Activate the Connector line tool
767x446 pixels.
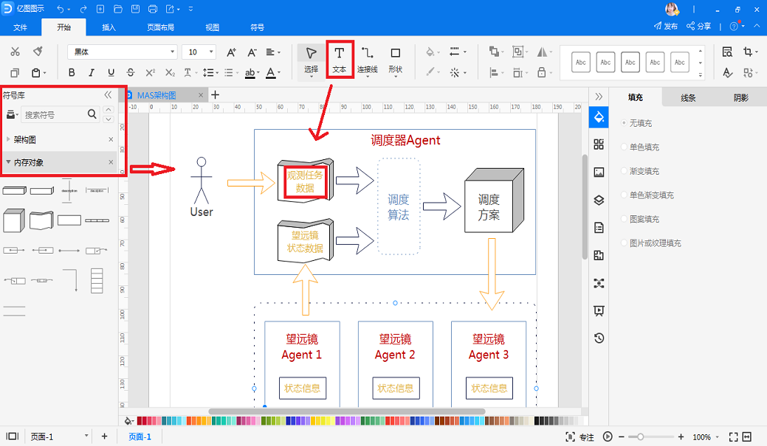367,58
